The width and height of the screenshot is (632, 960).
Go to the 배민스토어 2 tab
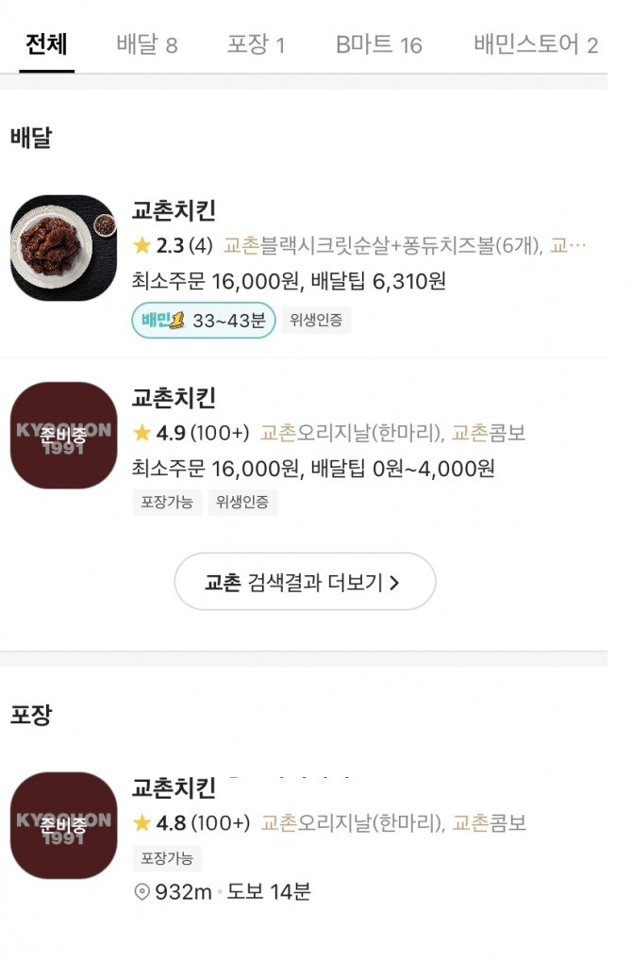tap(535, 44)
